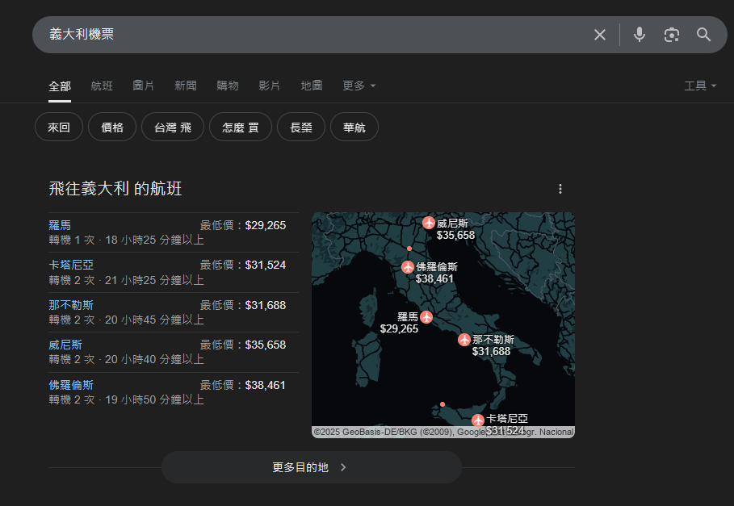Click the 飛往義大利 的航班 heading
The width and height of the screenshot is (734, 506).
click(x=115, y=189)
